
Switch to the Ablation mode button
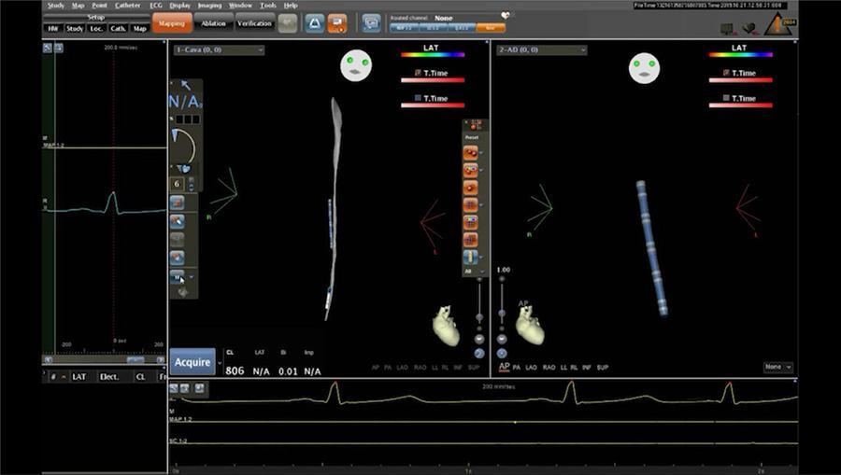(213, 23)
